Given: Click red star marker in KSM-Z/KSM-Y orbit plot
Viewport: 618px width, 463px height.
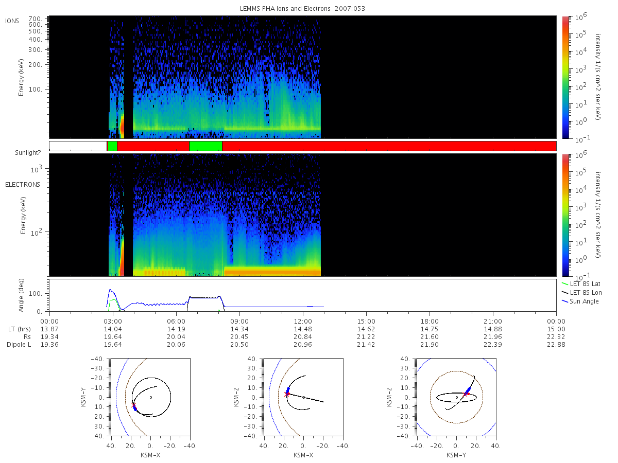Looking at the screenshot, I should click(466, 394).
